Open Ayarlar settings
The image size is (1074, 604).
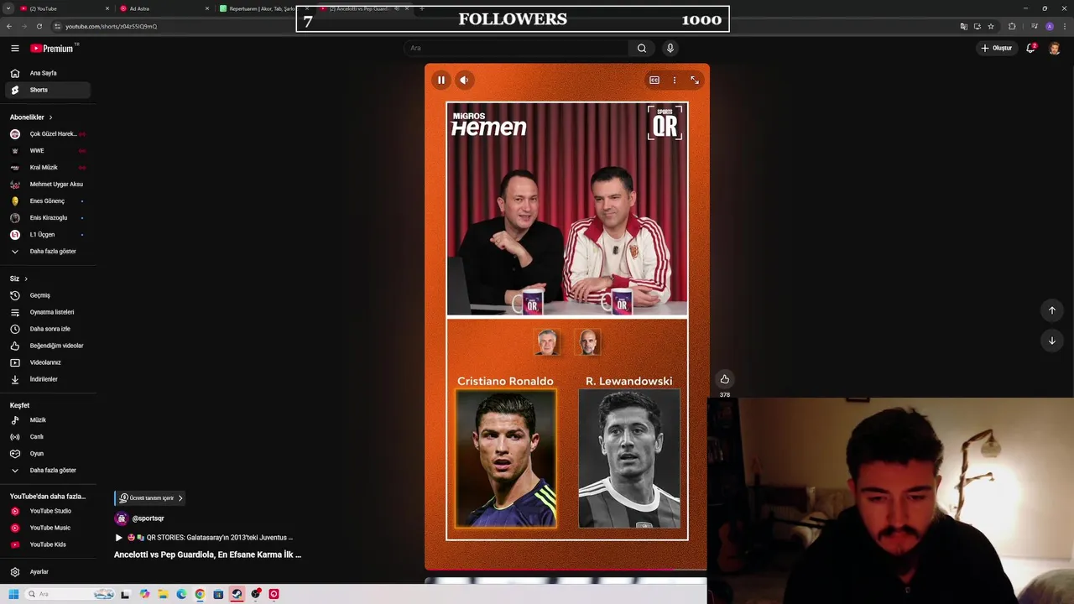click(x=48, y=572)
